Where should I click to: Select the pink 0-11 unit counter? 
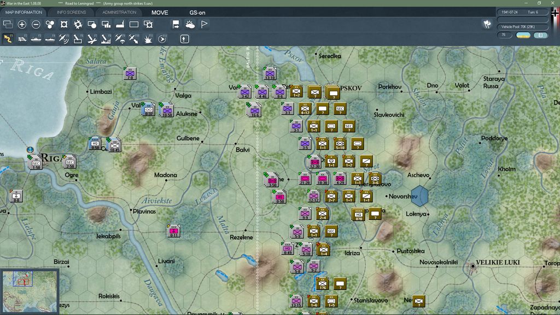[173, 231]
